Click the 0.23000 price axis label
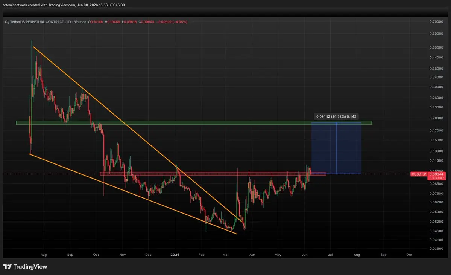The height and width of the screenshot is (275, 451). point(436,107)
